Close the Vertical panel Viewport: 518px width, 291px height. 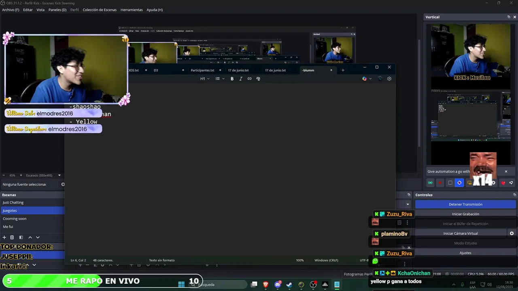pyautogui.click(x=515, y=17)
